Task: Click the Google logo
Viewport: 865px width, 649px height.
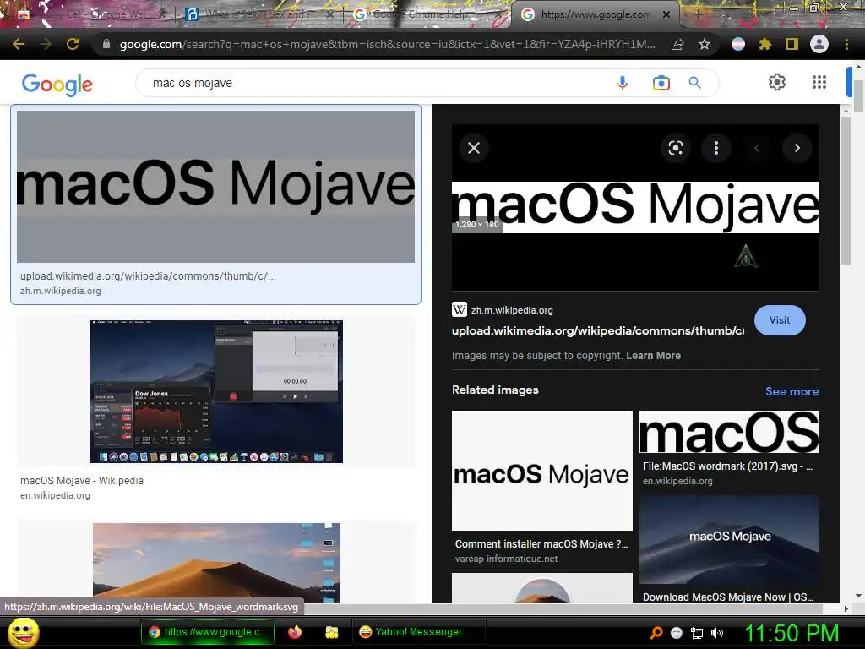Action: coord(57,84)
